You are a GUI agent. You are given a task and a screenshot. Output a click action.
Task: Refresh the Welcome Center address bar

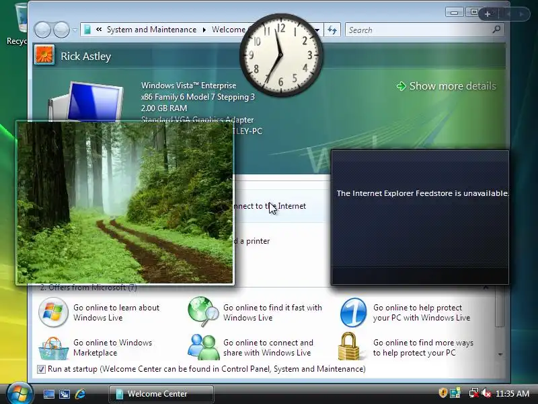click(332, 30)
